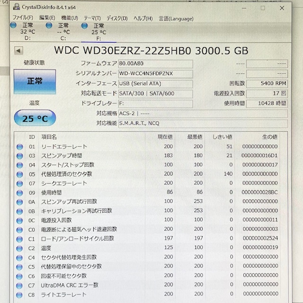Image resolution: width=303 pixels, height=303 pixels.
Task: Click status icon for C7 UltraDMA CRC エラー数
Action: (19, 285)
